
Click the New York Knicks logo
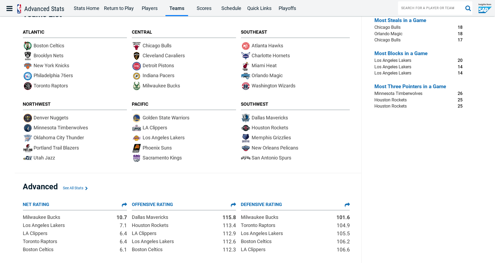tap(28, 66)
